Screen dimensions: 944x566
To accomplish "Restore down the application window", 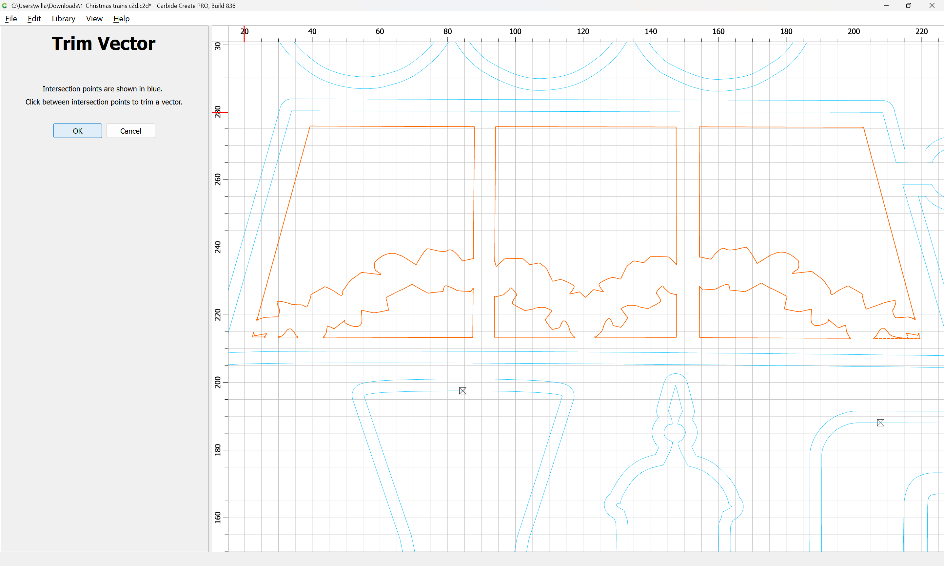I will (x=909, y=6).
